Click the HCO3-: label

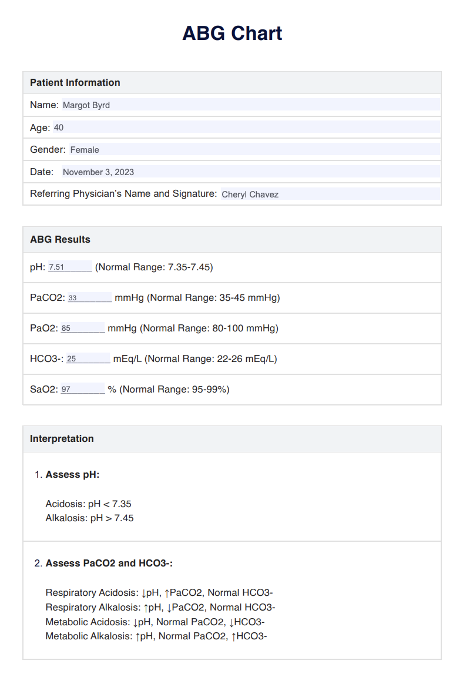click(46, 358)
